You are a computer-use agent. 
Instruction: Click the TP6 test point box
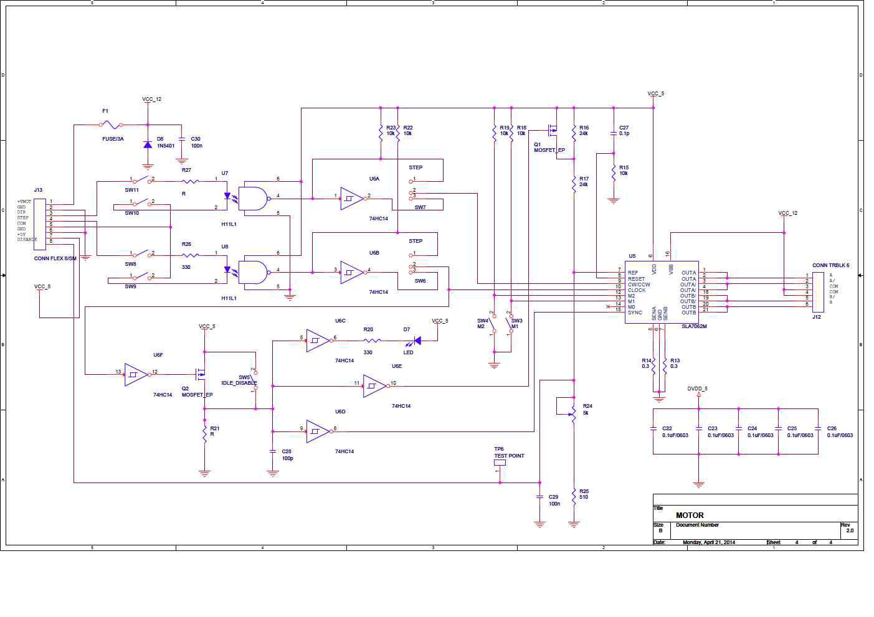(500, 464)
